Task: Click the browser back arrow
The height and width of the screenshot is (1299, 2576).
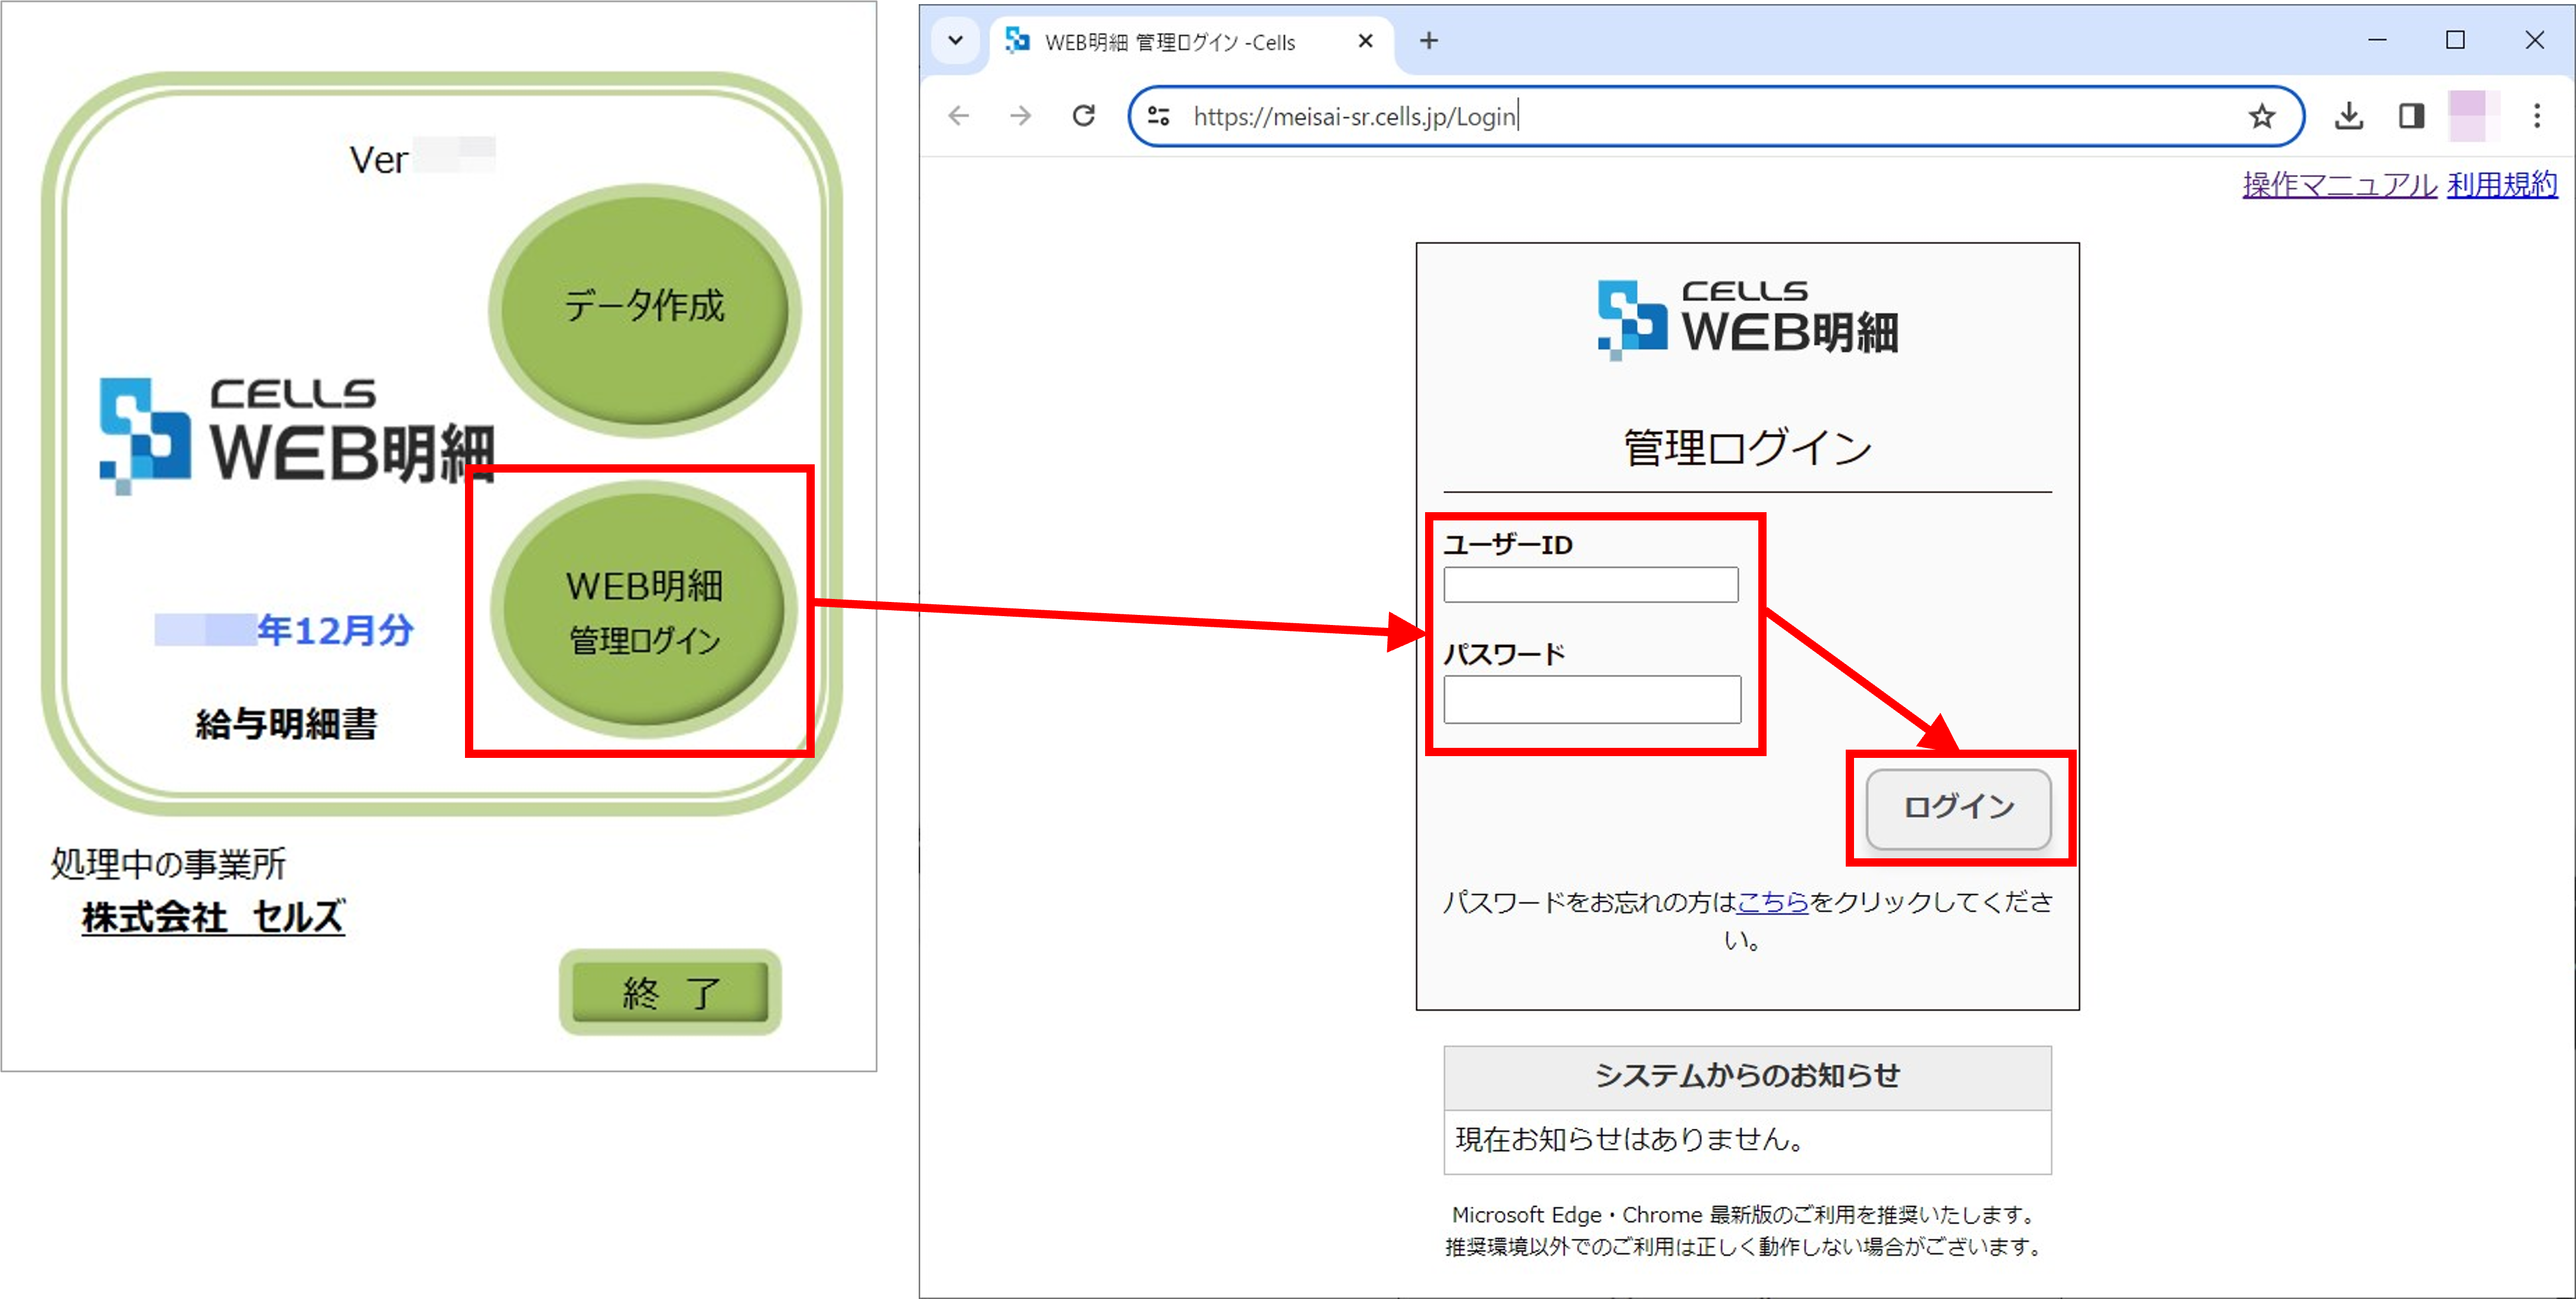Action: (959, 116)
